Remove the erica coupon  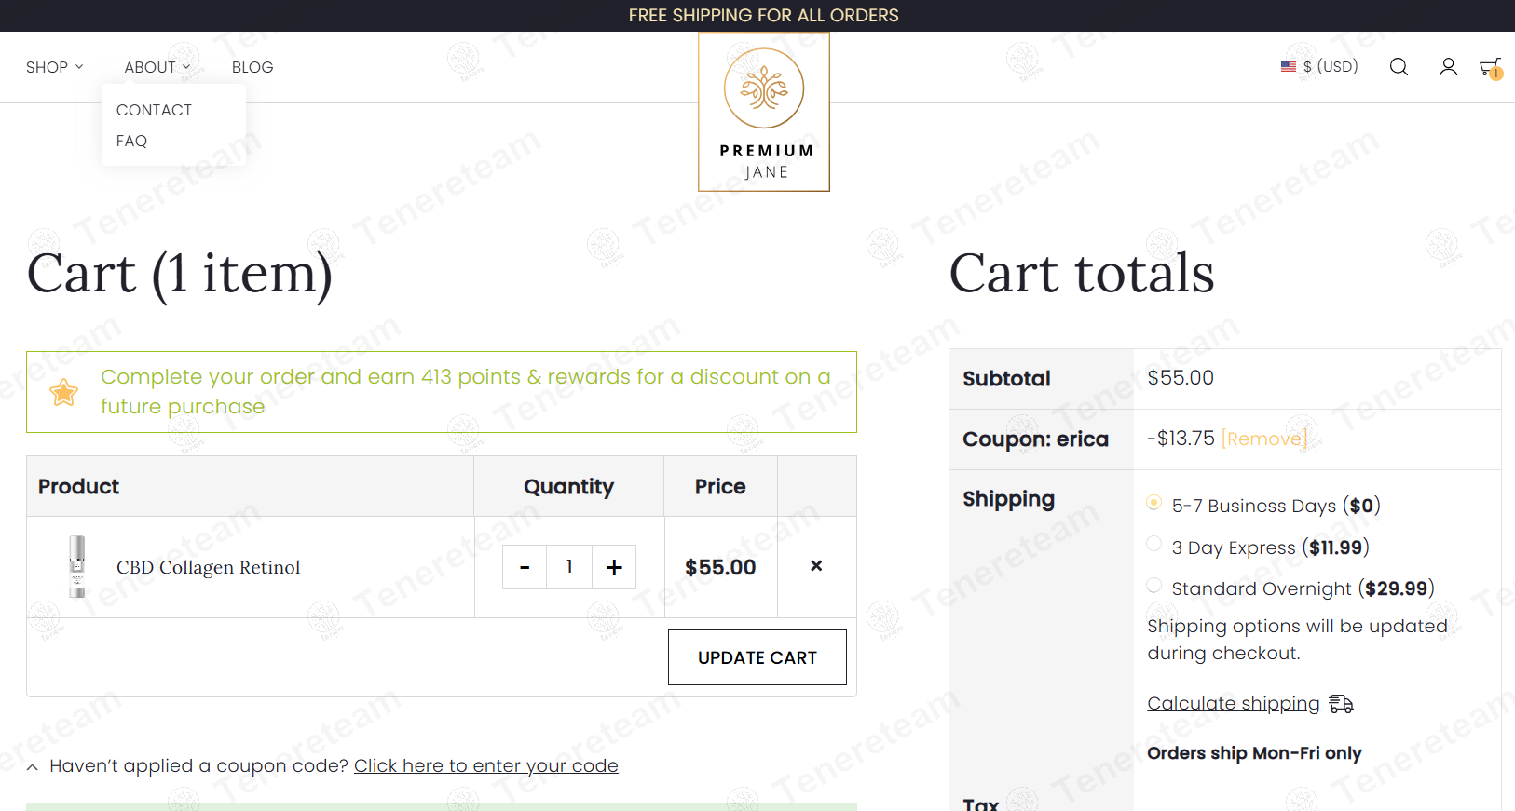click(x=1264, y=439)
